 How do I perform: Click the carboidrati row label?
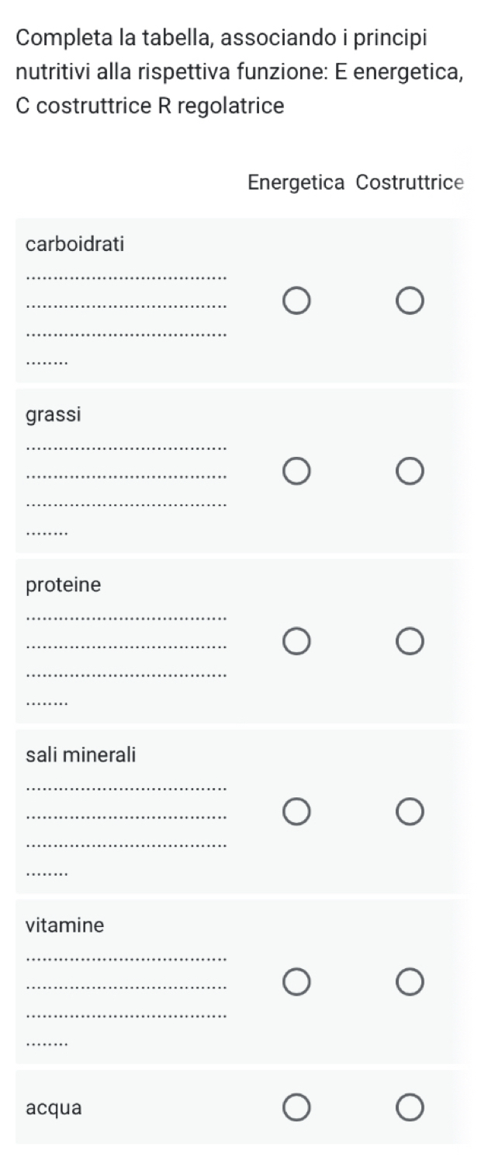coord(75,244)
